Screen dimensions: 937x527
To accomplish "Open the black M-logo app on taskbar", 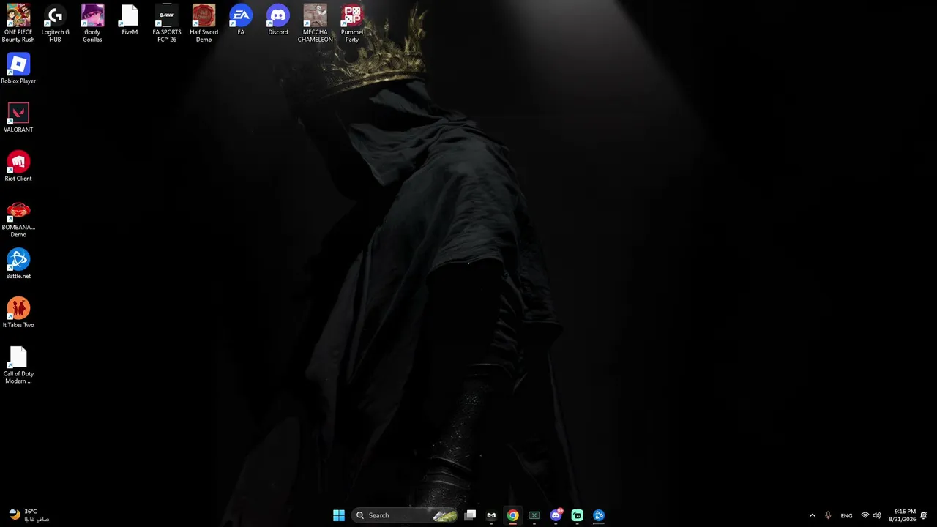I will (x=491, y=515).
